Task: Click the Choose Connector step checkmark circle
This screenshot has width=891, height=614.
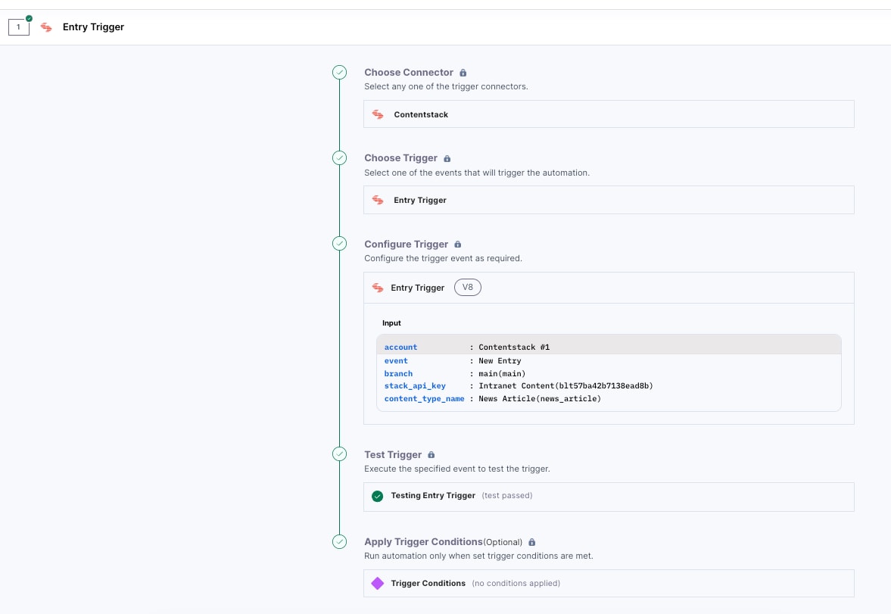Action: [x=339, y=73]
